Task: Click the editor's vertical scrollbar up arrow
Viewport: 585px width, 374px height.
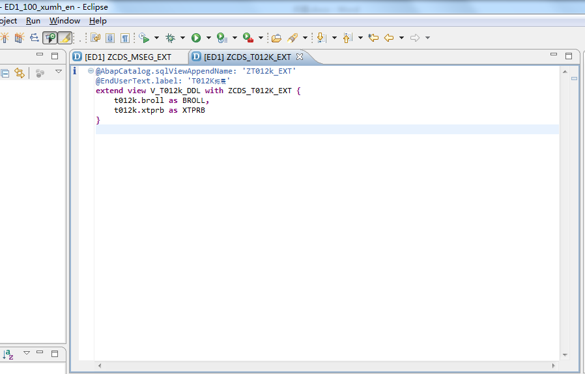Action: coord(564,71)
